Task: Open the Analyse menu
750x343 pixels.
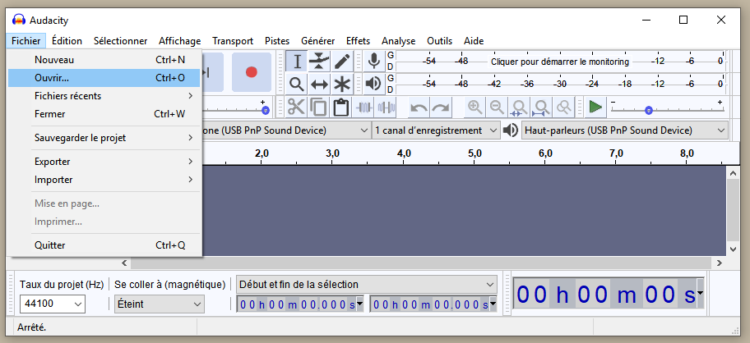Action: (398, 41)
